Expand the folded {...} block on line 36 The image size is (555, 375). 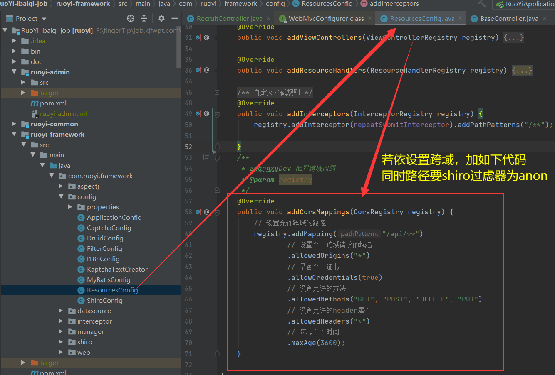coord(522,70)
